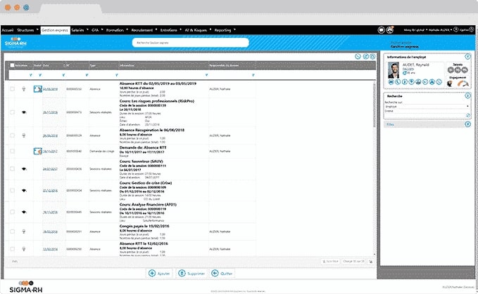The image size is (478, 294).
Task: Click the Engagement gauge icon
Action: pos(462,83)
